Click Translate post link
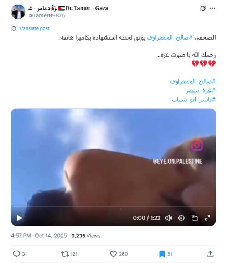This screenshot has height=263, width=228. [x=34, y=28]
